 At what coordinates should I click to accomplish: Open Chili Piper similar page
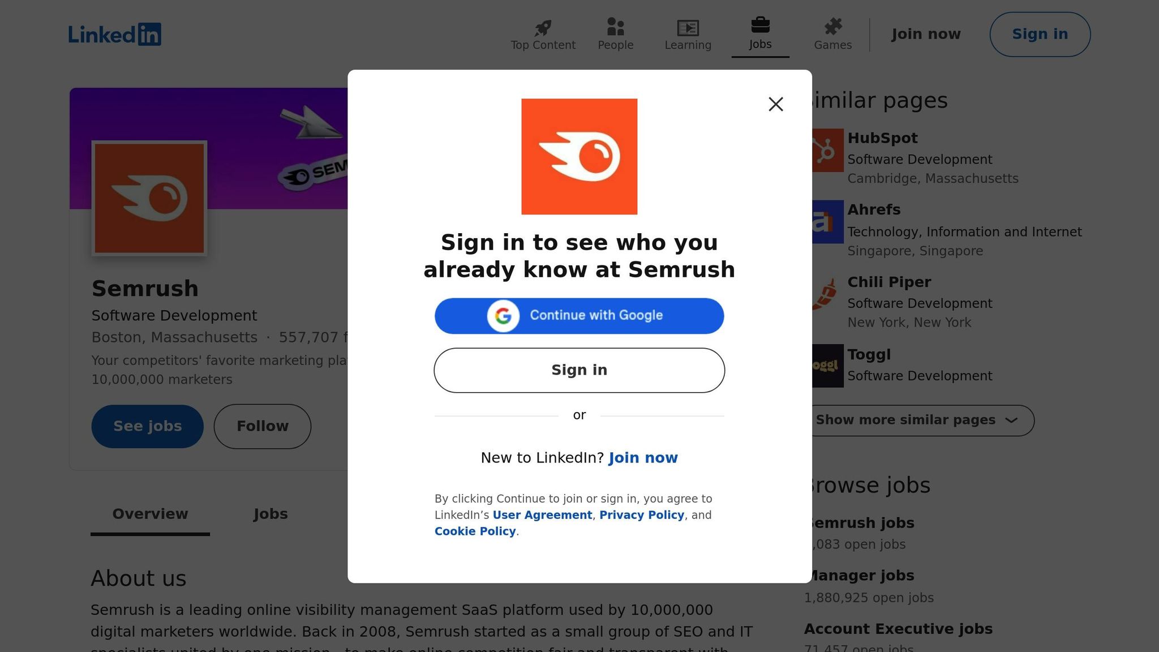(x=889, y=282)
